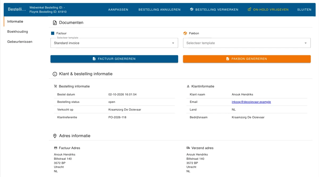This screenshot has height=177, width=319.
Task: Click the Webwinkel Bestelling ID text in header
Action: click(47, 8)
